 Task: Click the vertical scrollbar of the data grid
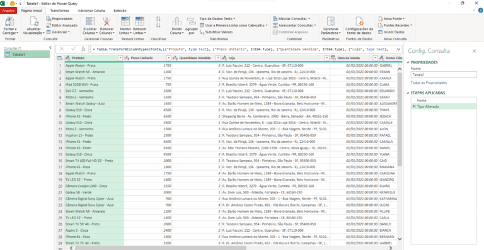(400, 120)
